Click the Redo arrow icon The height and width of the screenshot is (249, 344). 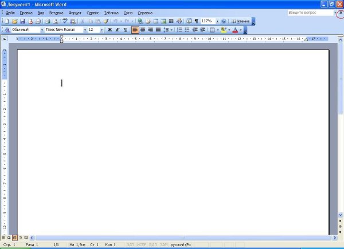(127, 21)
